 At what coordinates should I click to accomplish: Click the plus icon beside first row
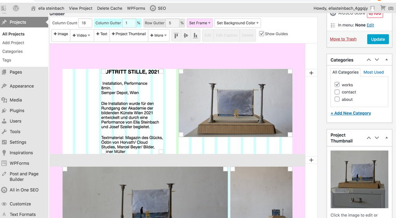coord(311,73)
